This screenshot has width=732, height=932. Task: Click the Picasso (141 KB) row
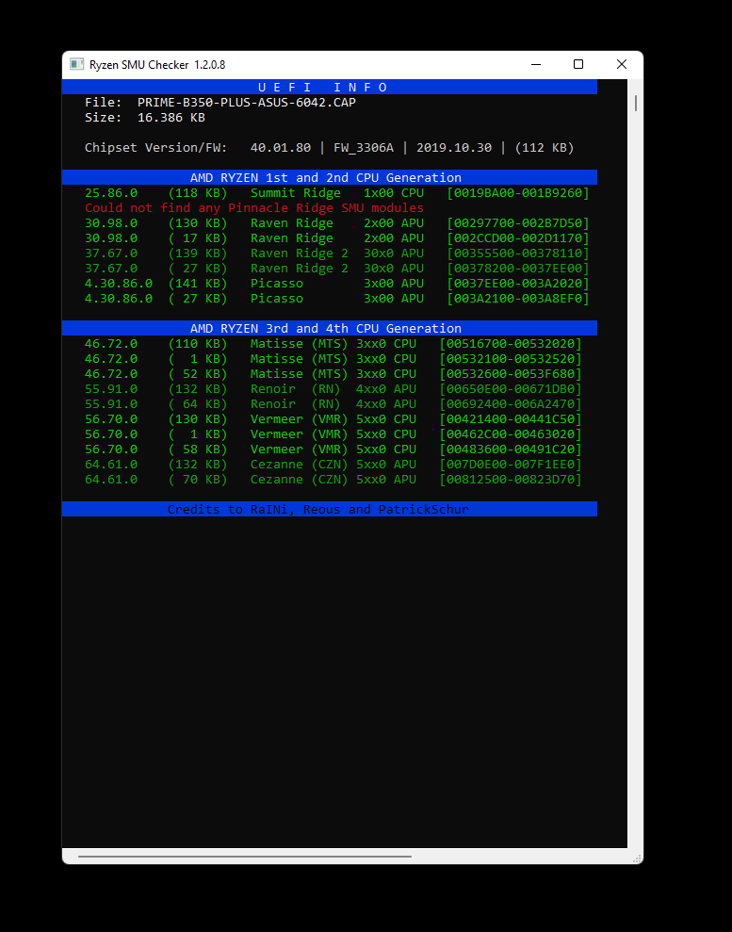tap(337, 284)
